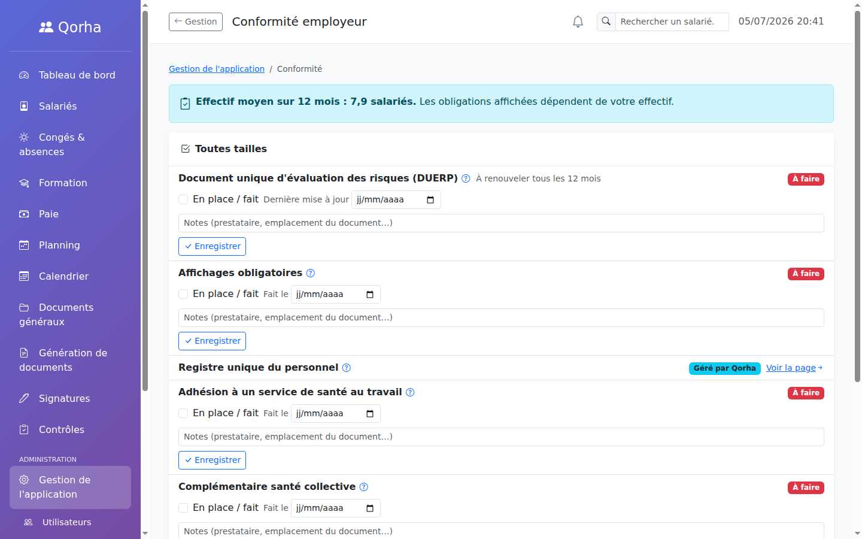
Task: Click the À renouveler tous les 12 mois text
Action: coord(538,178)
